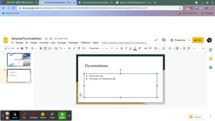Click the redo arrow in the toolbar

(17, 48)
